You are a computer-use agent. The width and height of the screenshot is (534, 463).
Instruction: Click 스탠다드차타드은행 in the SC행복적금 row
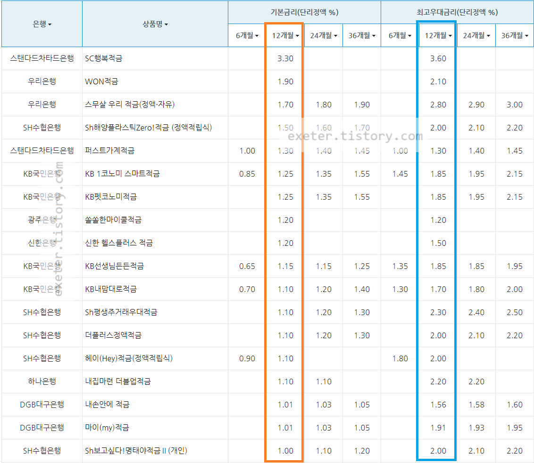(x=42, y=58)
